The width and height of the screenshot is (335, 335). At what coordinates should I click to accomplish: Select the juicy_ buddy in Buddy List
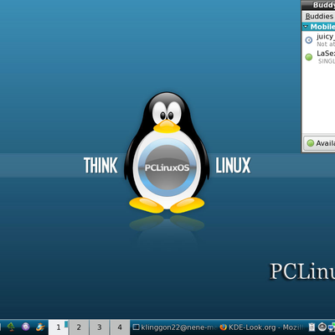click(318, 40)
